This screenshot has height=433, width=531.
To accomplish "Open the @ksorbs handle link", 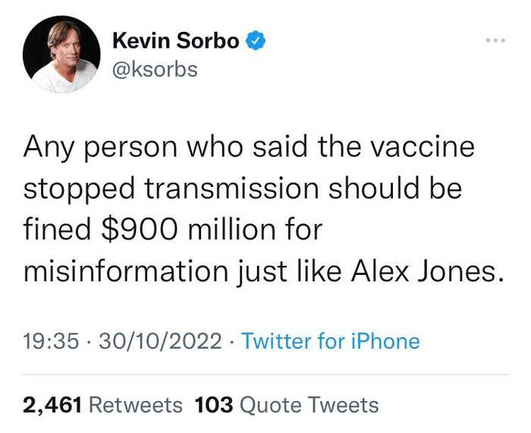I will point(155,69).
